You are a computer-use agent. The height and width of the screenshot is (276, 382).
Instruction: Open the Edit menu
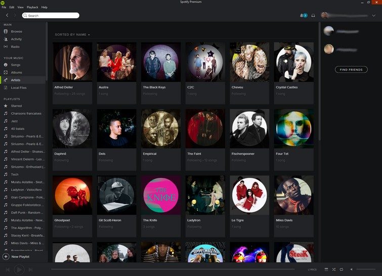tap(12, 7)
